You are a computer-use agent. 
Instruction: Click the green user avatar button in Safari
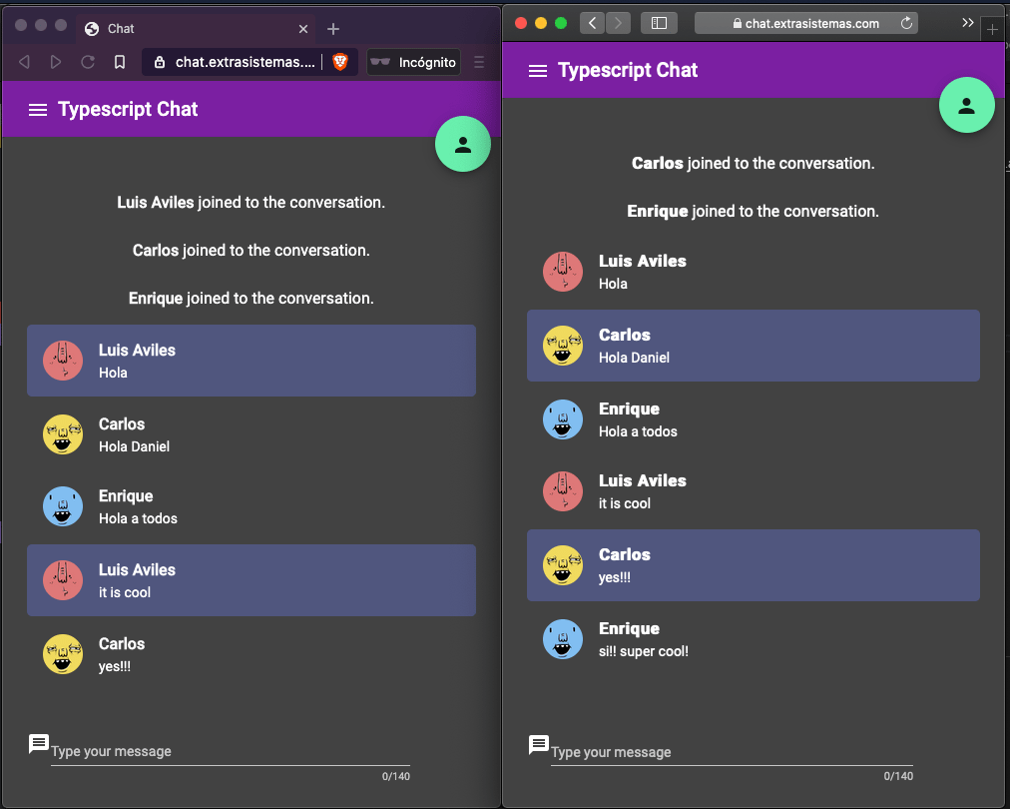[x=966, y=104]
